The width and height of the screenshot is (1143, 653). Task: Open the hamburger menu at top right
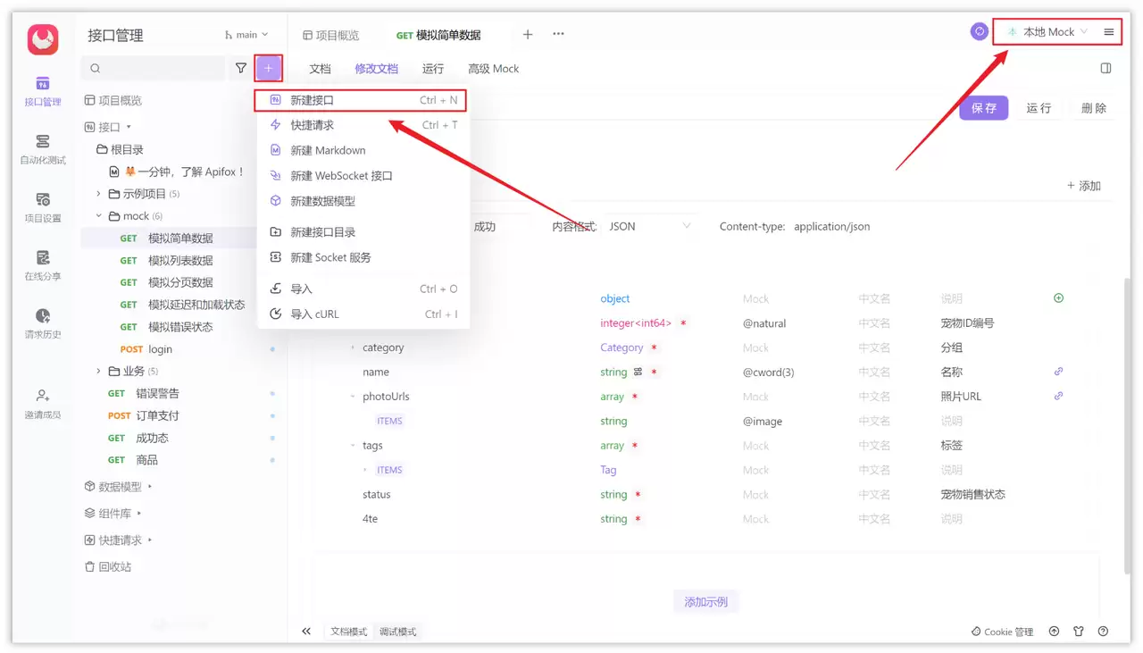(x=1109, y=31)
